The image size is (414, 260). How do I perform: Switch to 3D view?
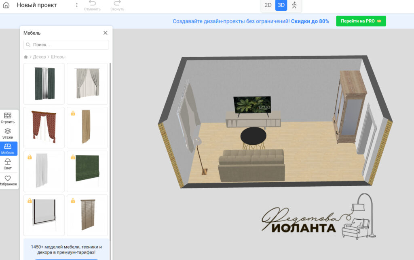click(281, 5)
